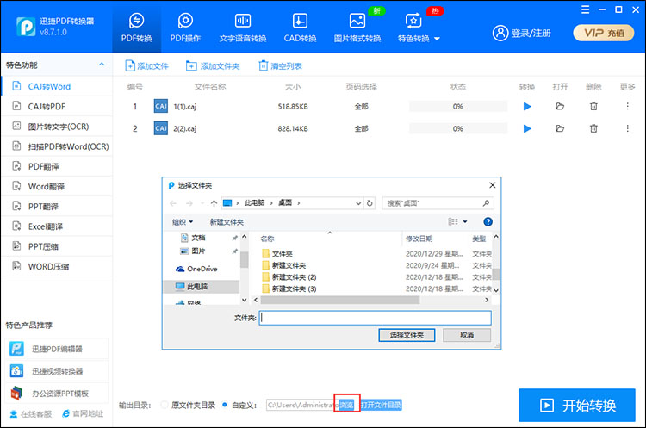
Task: Click the 0% progress bar of 1(1).caj
Action: point(458,106)
